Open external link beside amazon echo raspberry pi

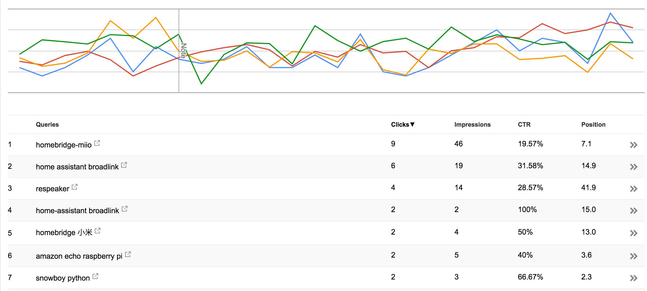click(128, 254)
